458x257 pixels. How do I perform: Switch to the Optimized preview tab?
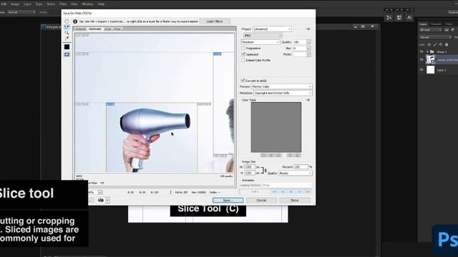pyautogui.click(x=94, y=29)
